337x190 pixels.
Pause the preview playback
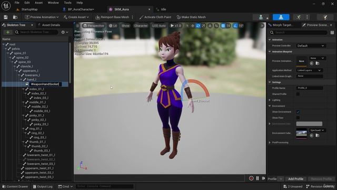tap(257, 178)
